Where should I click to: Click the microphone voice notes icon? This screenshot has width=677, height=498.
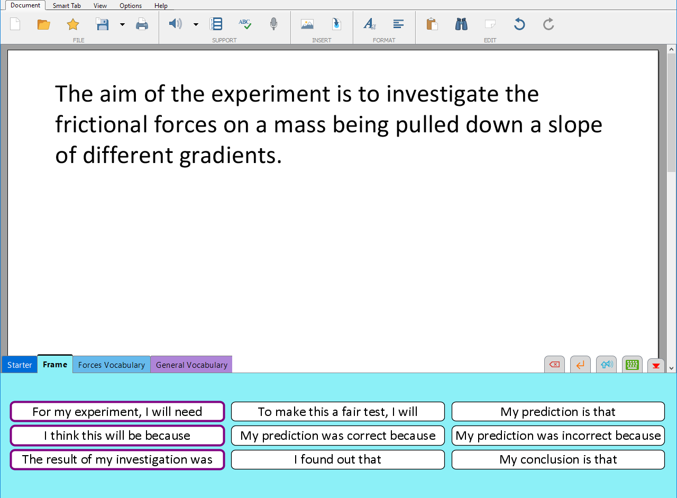(273, 24)
